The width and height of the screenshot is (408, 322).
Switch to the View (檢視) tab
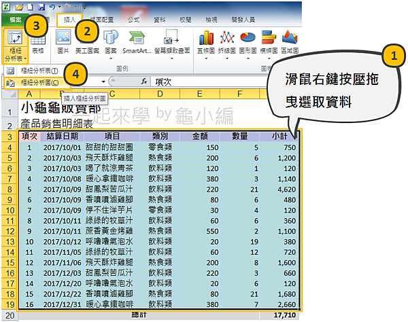tap(211, 20)
